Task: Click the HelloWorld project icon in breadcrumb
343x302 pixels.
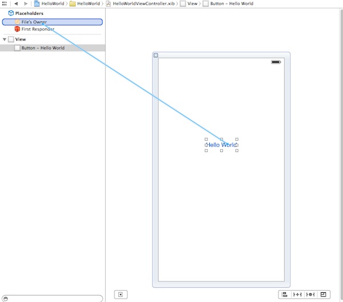Action: click(37, 3)
